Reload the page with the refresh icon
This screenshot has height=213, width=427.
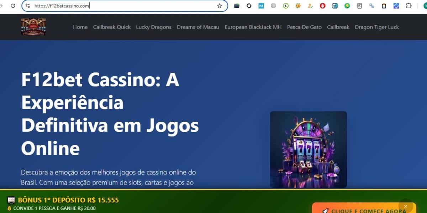click(13, 6)
